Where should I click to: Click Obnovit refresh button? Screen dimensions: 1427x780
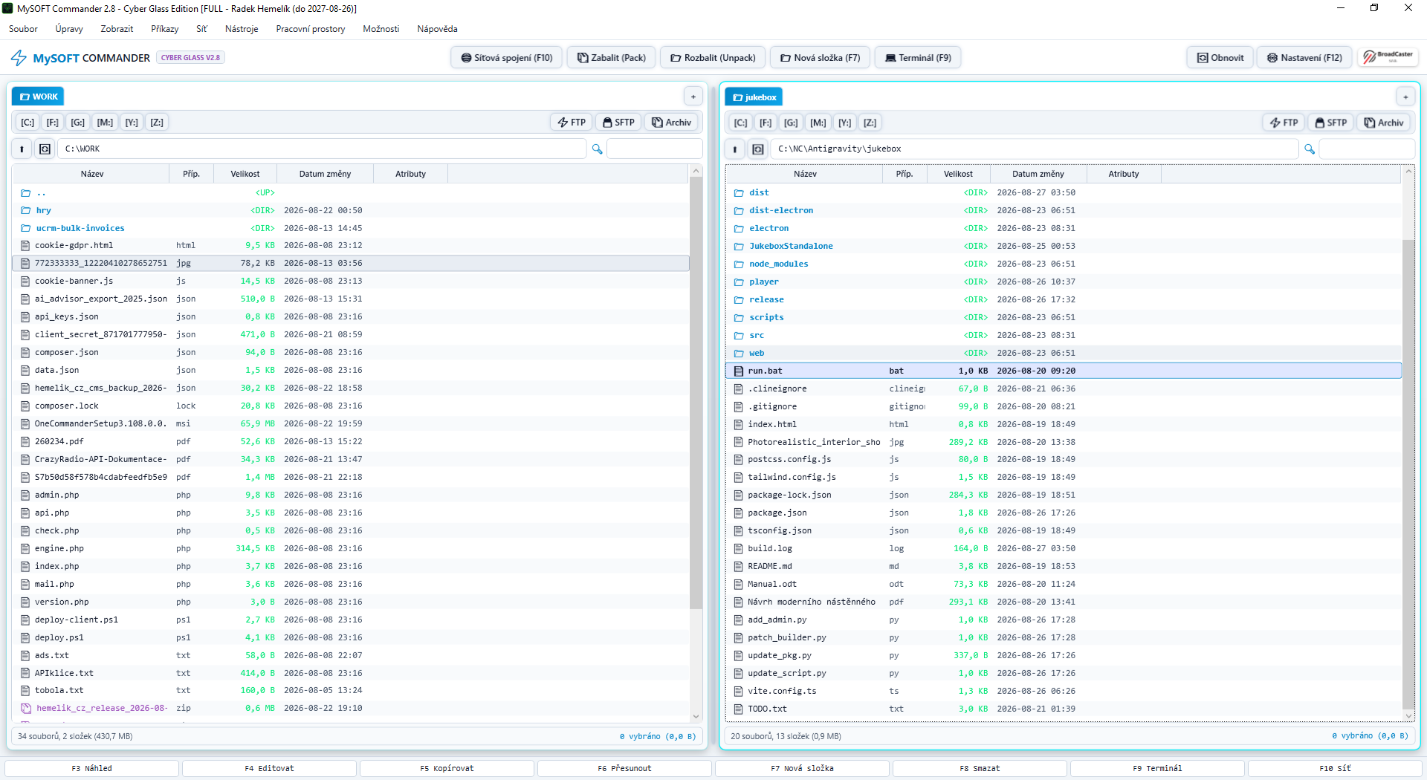(1220, 57)
